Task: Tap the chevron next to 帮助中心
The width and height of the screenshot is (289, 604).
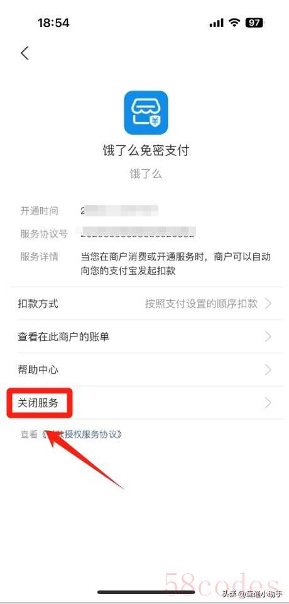Action: coord(268,370)
